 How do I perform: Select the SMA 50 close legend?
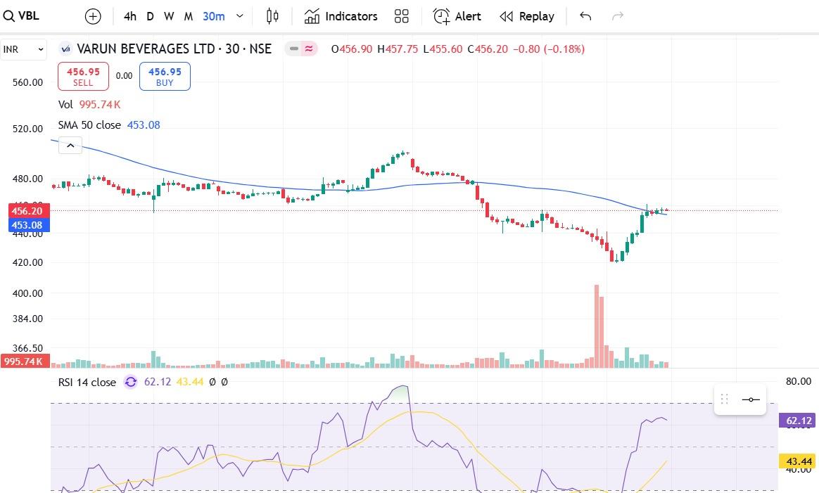click(x=109, y=125)
